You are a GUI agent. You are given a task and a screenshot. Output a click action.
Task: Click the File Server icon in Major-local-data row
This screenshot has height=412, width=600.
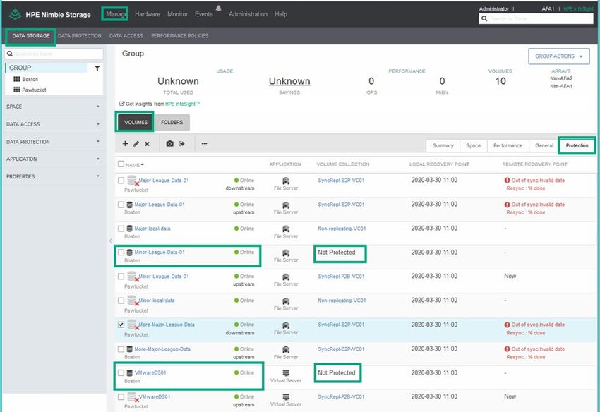pyautogui.click(x=286, y=229)
